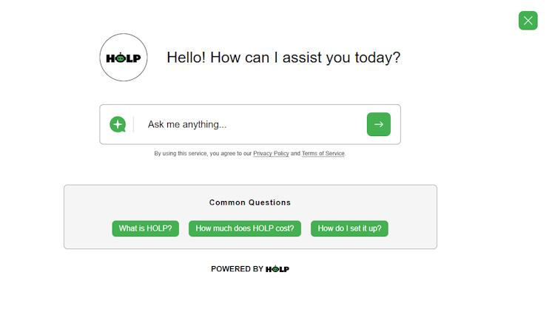Open the Terms of Service link
This screenshot has height=309, width=555.
[x=323, y=154]
